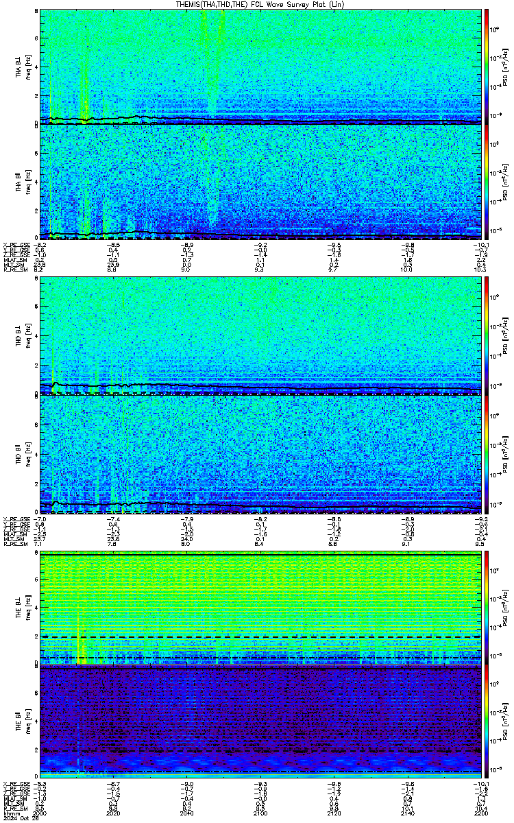
Task: Click the '2100' time tick label at bottom
Action: (x=260, y=813)
